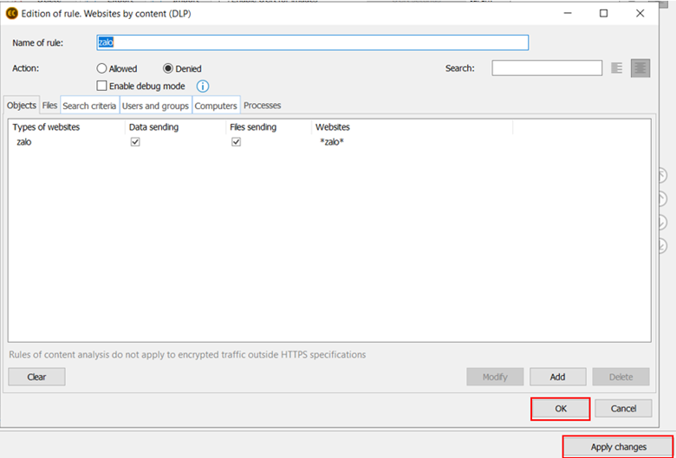
Task: Select the highlighted view icon right of Search
Action: [640, 68]
